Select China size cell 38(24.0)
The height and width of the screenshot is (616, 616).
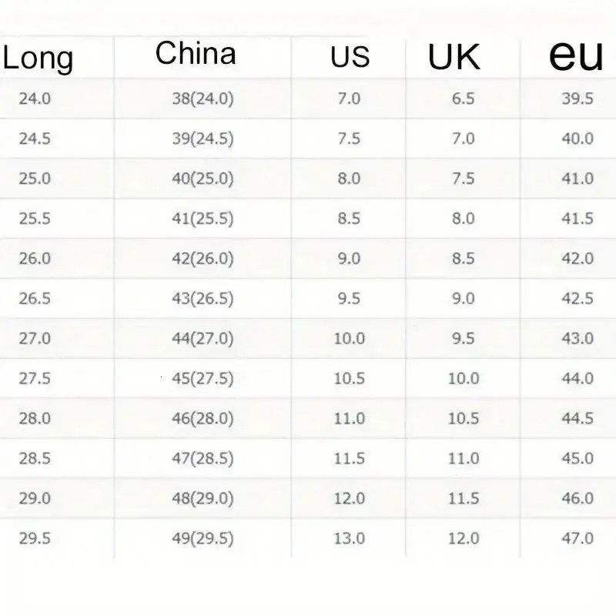[203, 99]
